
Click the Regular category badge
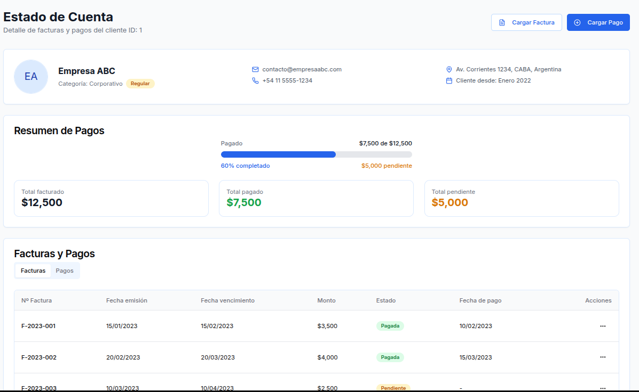coord(140,84)
